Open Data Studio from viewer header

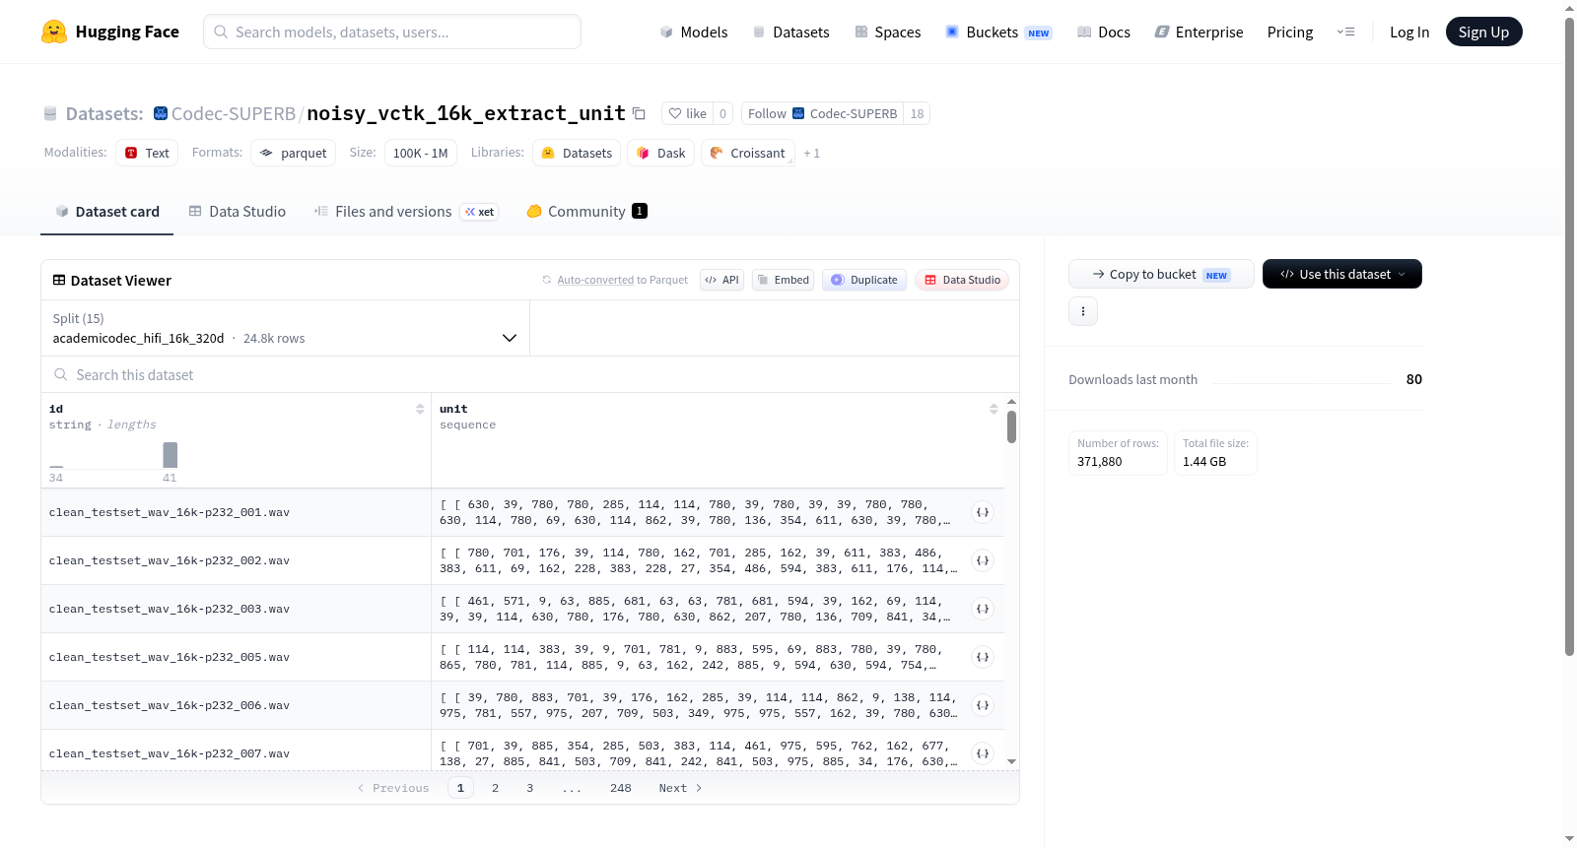pos(962,280)
